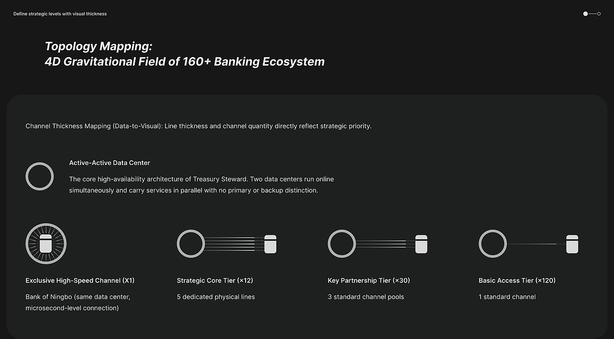Click the Strategic Core Tier bank node icon
This screenshot has width=614, height=339.
click(x=271, y=244)
